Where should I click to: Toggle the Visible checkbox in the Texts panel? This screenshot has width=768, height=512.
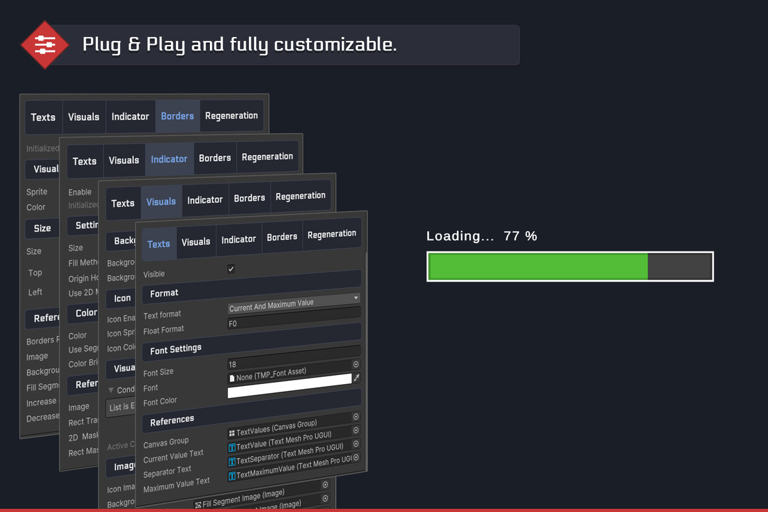point(231,269)
